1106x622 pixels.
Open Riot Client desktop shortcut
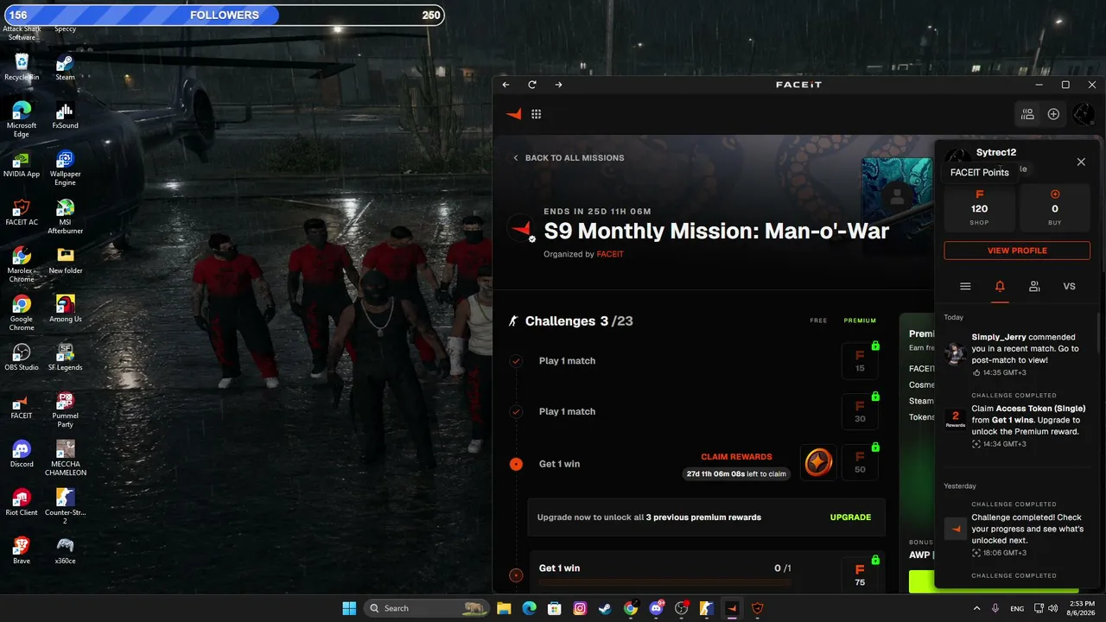click(22, 503)
